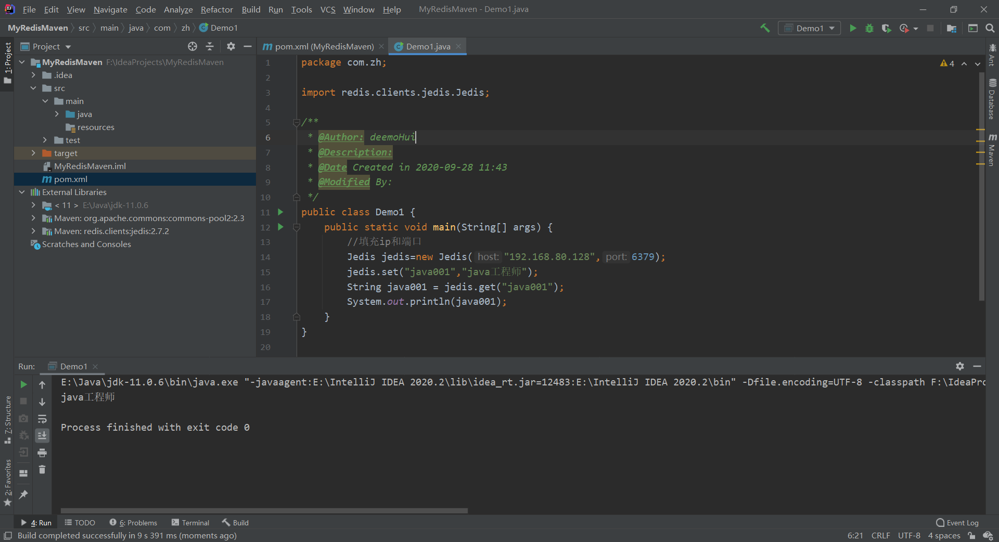
Task: Open the TODO tool window
Action: [x=80, y=522]
